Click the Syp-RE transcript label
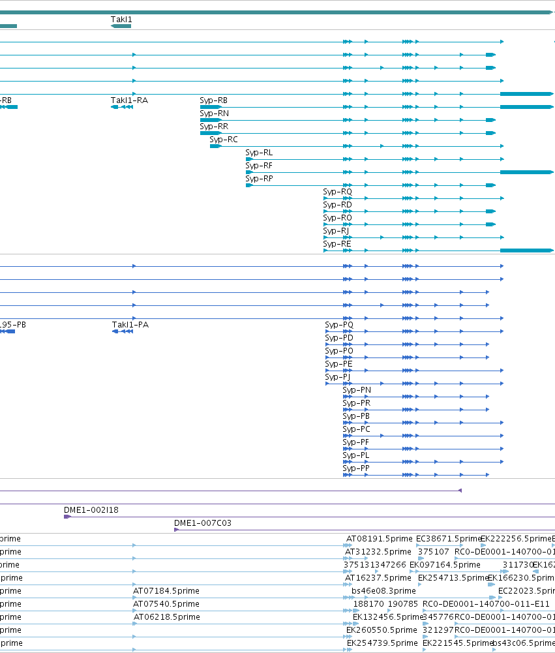Screen dimensions: 555x653 pyautogui.click(x=337, y=243)
